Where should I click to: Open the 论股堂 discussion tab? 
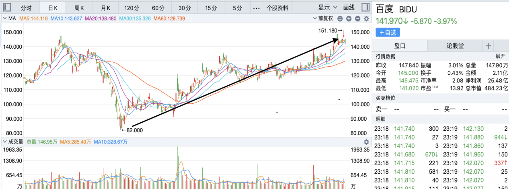pyautogui.click(x=455, y=45)
